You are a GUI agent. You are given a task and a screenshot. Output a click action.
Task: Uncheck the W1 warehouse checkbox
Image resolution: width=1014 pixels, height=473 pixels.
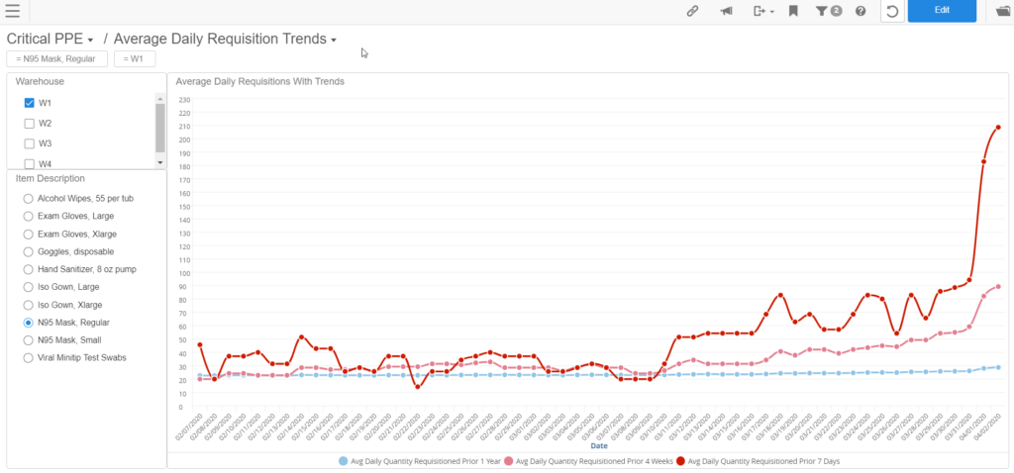coord(30,103)
